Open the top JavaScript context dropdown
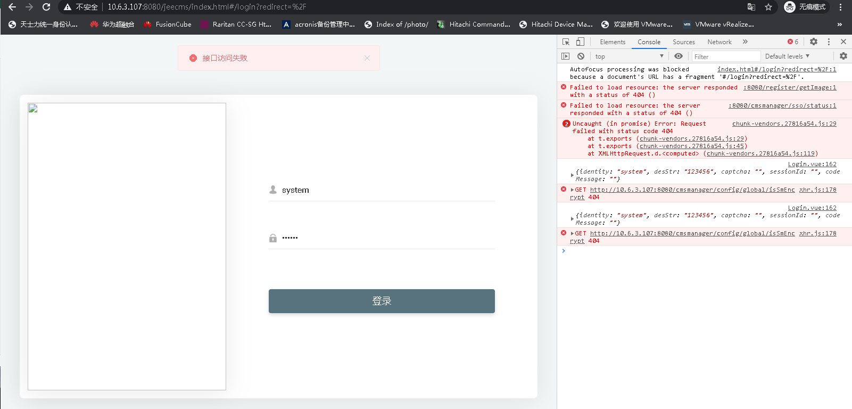 tap(629, 56)
